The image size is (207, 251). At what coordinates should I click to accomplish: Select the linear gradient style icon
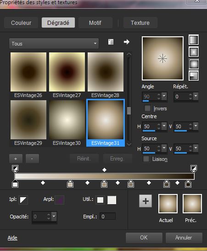pyautogui.click(x=194, y=40)
